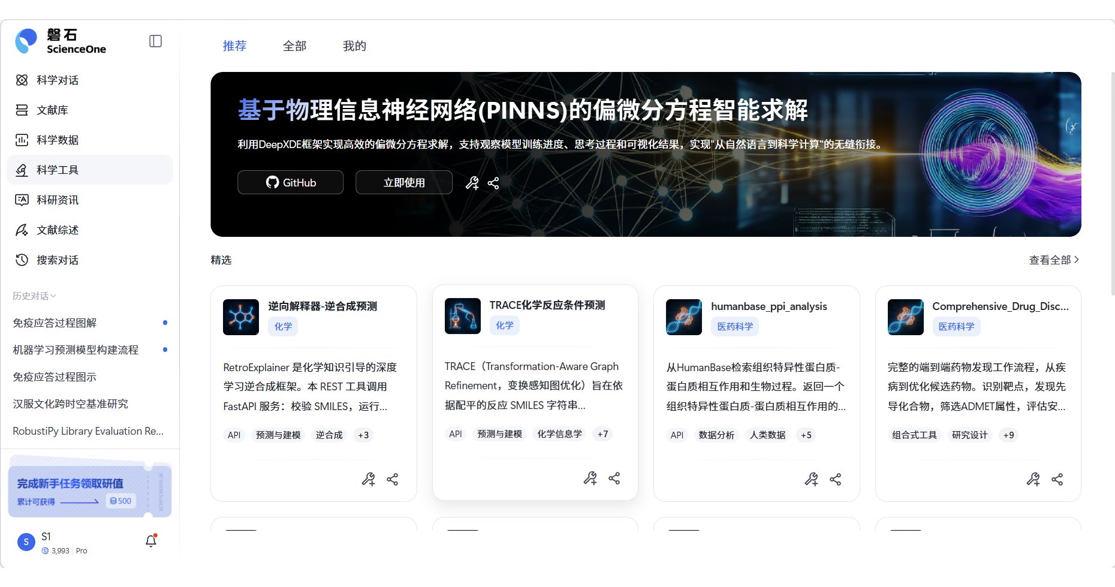Click 医药科学 tag on humanbase card
Screen dimensions: 1115x587
tap(735, 326)
